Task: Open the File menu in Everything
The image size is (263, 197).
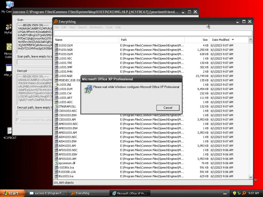Action: [56, 27]
